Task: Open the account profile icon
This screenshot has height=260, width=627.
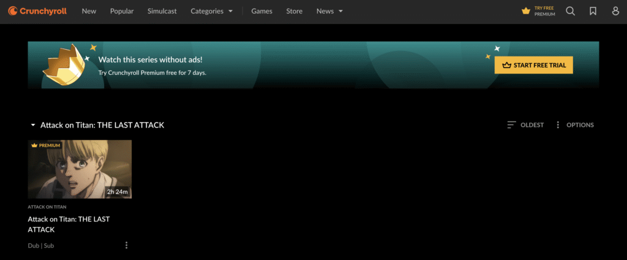Action: point(615,11)
